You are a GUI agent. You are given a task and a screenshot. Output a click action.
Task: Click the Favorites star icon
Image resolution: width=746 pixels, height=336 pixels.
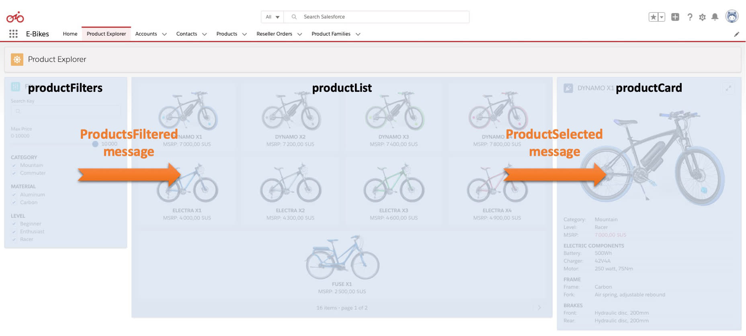[x=653, y=17]
